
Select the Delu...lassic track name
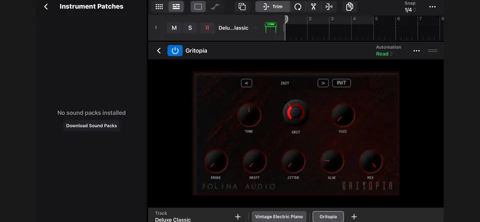tap(233, 28)
